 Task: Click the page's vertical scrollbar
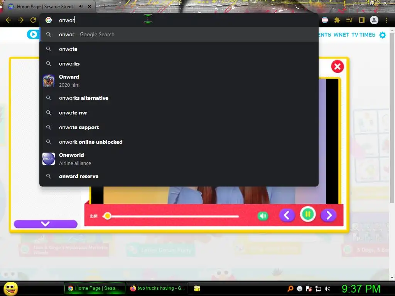[392, 117]
